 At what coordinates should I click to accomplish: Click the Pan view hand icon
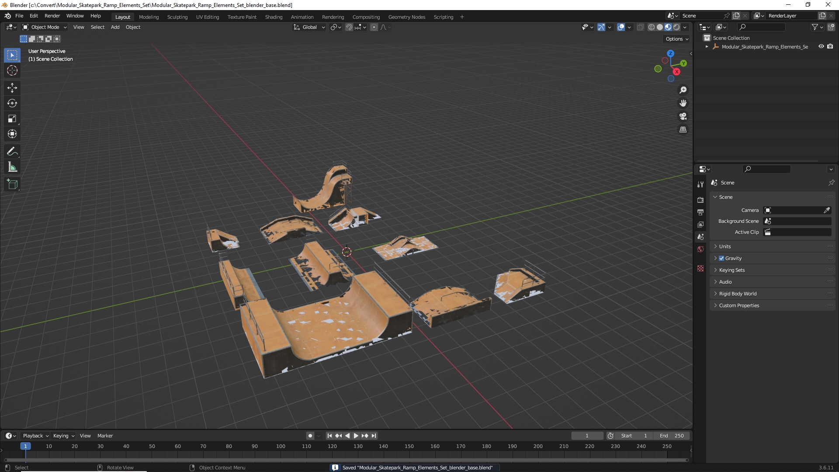(x=683, y=103)
